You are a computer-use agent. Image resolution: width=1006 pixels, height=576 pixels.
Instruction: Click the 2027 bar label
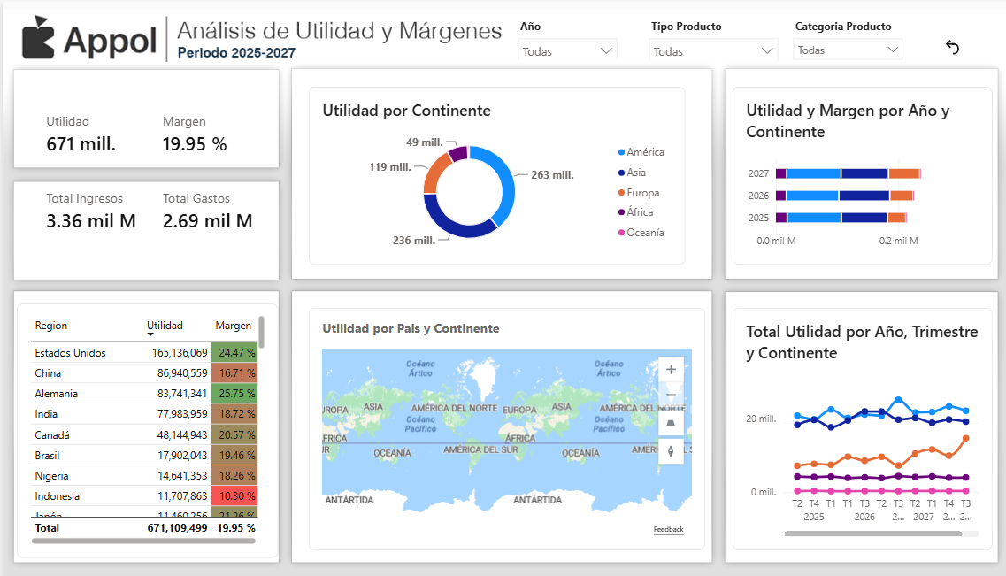click(758, 173)
